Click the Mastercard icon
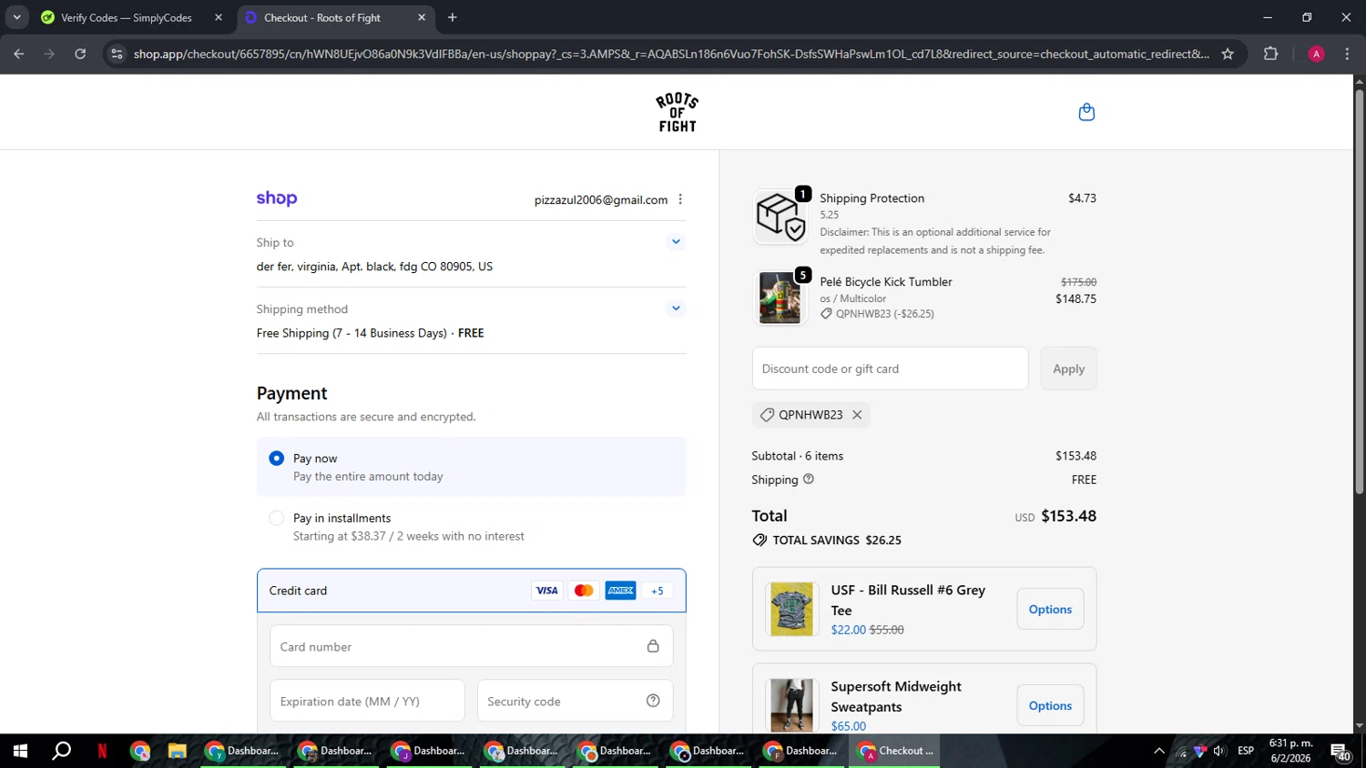1366x768 pixels. [x=584, y=591]
